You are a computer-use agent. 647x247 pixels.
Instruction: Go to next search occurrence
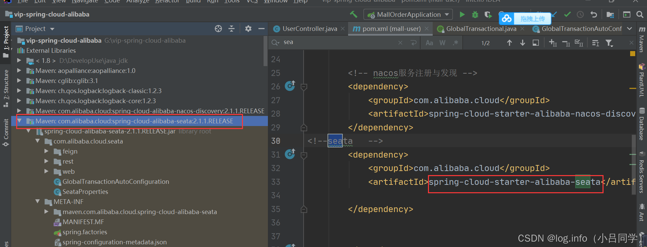point(523,43)
